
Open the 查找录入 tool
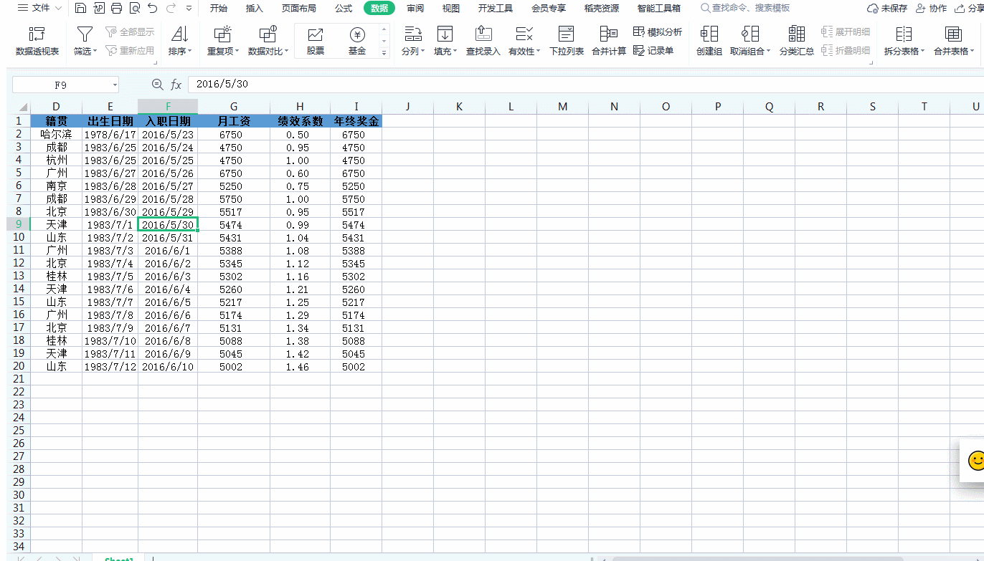(483, 42)
